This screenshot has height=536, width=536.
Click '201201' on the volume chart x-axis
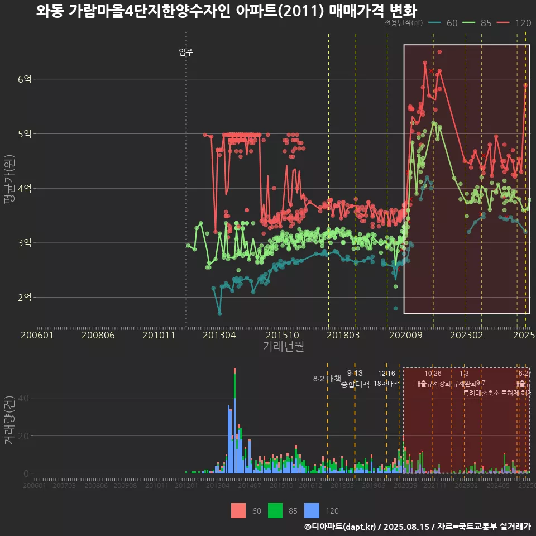[186, 485]
